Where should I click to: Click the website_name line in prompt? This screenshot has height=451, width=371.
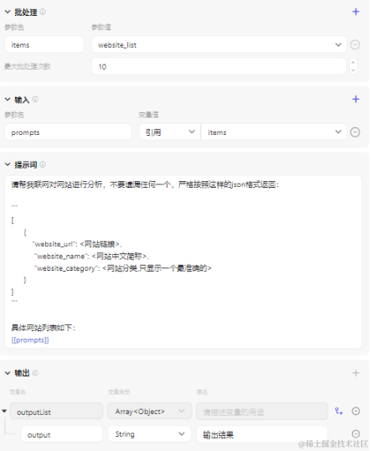pyautogui.click(x=91, y=256)
